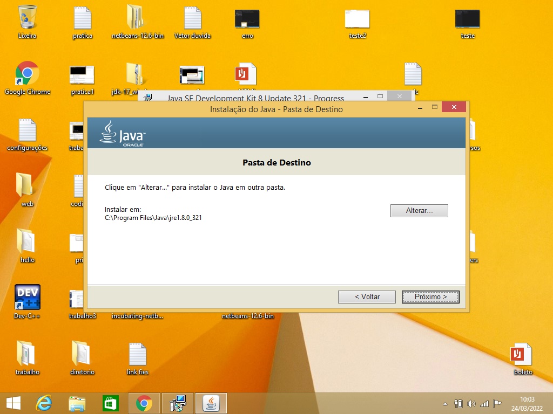Select the web folder icon
Viewport: 553px width, 414px height.
(27, 189)
